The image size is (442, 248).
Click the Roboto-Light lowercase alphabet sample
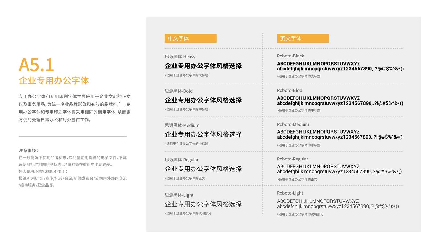[x=338, y=206]
